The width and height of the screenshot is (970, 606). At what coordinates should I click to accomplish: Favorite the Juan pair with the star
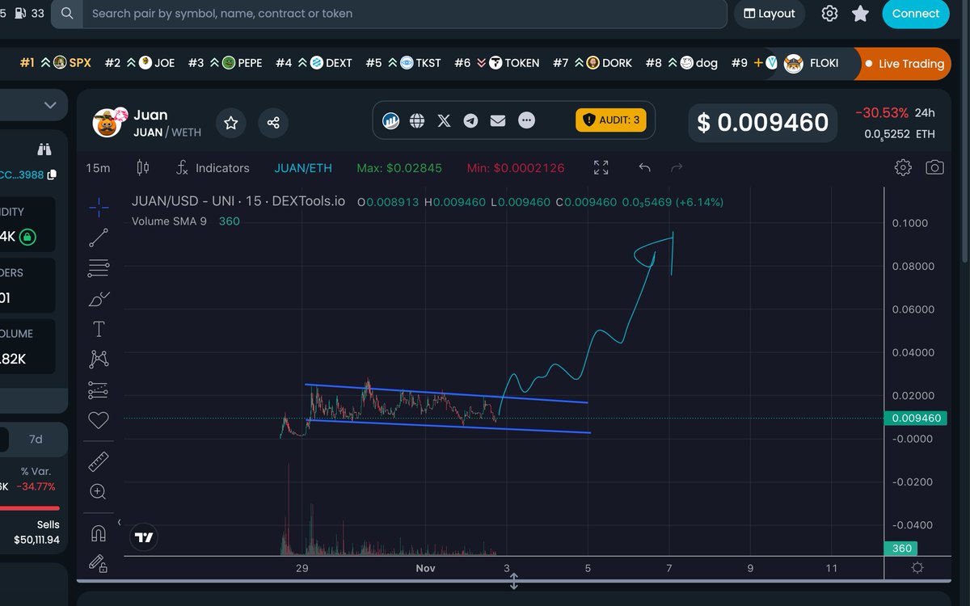pyautogui.click(x=231, y=123)
